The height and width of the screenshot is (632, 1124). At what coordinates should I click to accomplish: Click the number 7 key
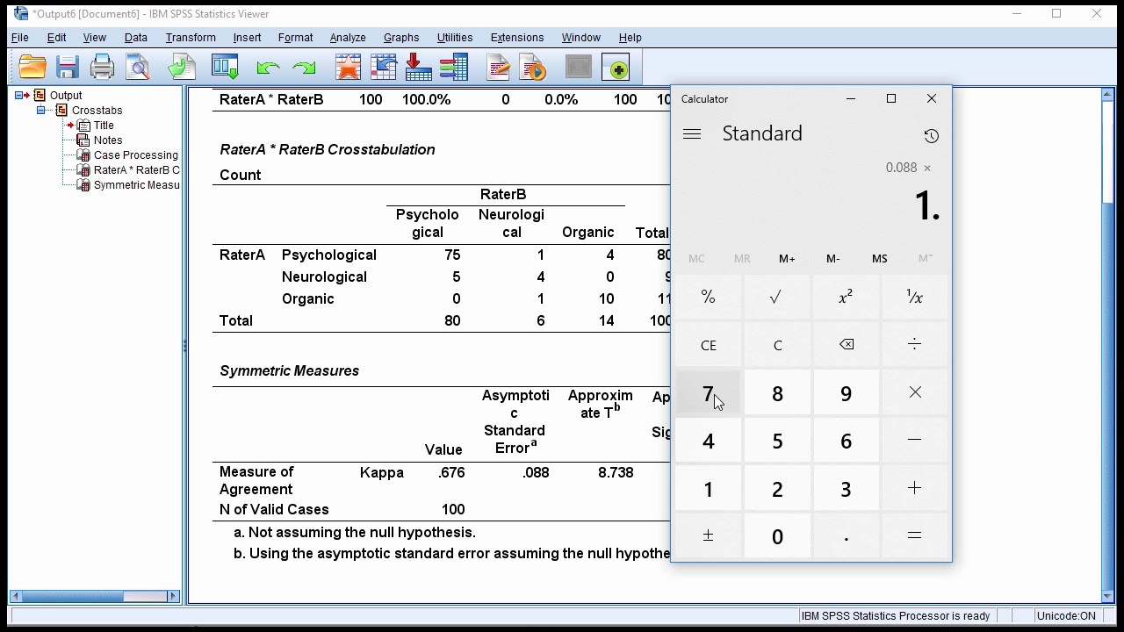point(708,392)
